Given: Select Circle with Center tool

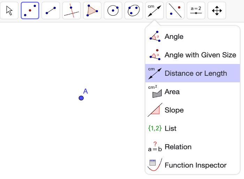Looking at the screenshot, I should tap(113, 10).
